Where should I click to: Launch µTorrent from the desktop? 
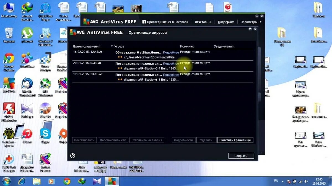point(27,35)
